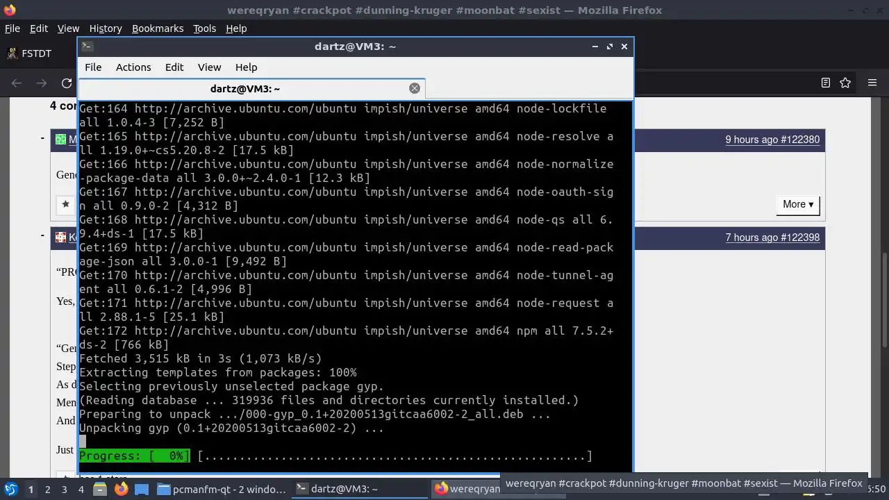The width and height of the screenshot is (889, 500).
Task: Open the terminal Help menu
Action: pos(247,67)
